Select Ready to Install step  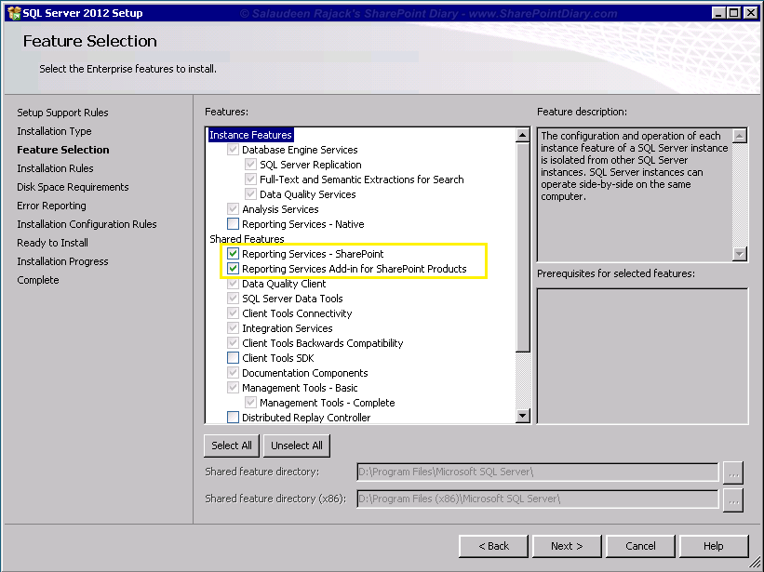52,243
